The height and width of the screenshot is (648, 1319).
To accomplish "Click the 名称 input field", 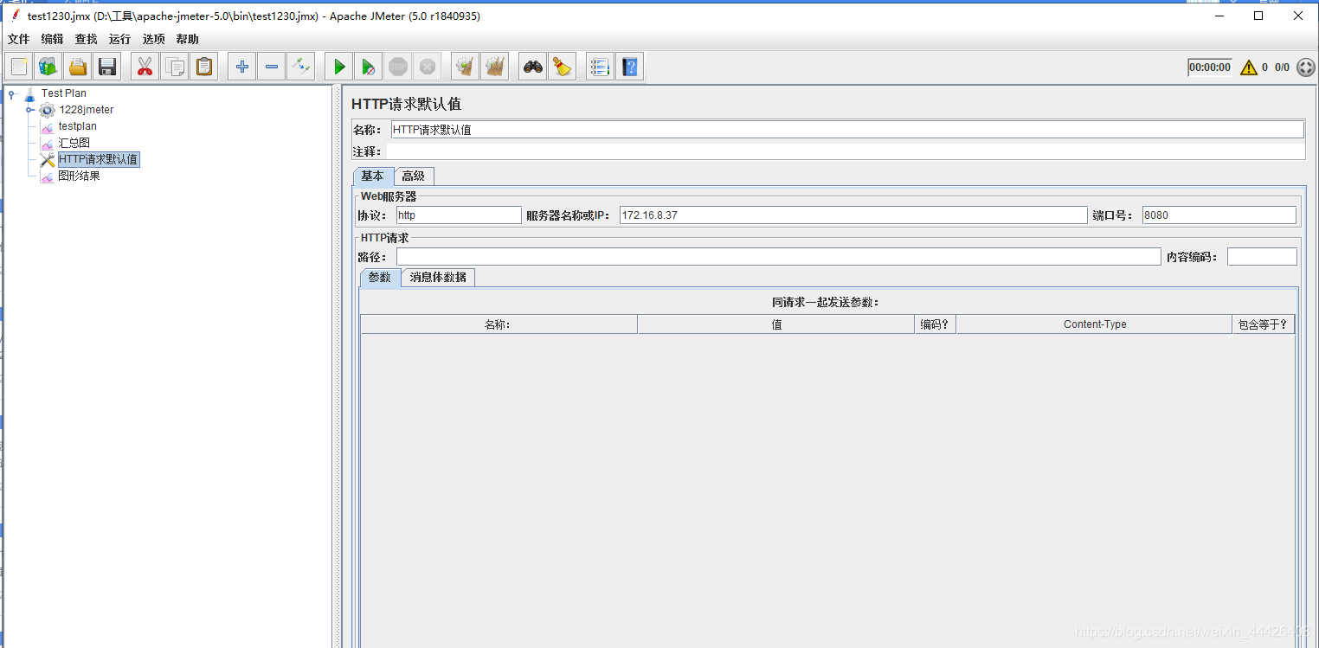I will (847, 130).
